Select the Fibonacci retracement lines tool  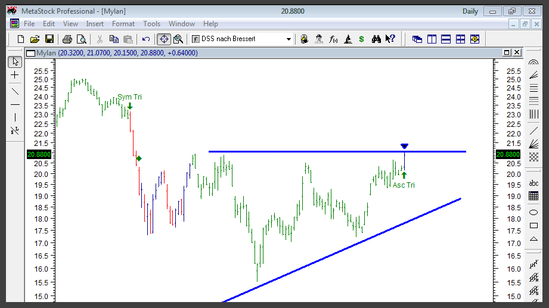(x=534, y=88)
